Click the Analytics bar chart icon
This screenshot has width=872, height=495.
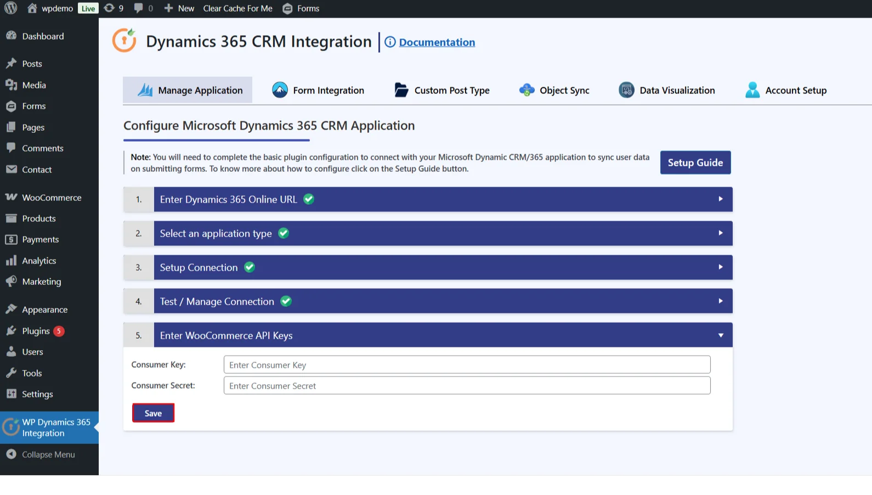tap(11, 260)
